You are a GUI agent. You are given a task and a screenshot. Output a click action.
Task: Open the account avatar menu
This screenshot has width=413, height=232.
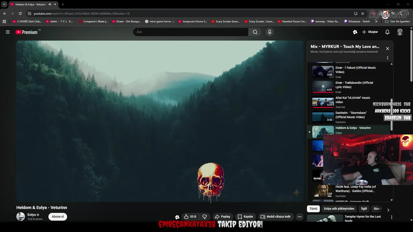point(400,32)
